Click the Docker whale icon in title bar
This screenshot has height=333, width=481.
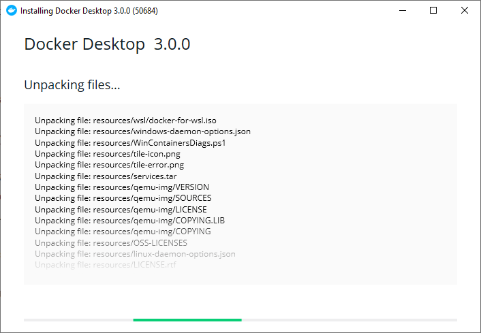pyautogui.click(x=12, y=10)
